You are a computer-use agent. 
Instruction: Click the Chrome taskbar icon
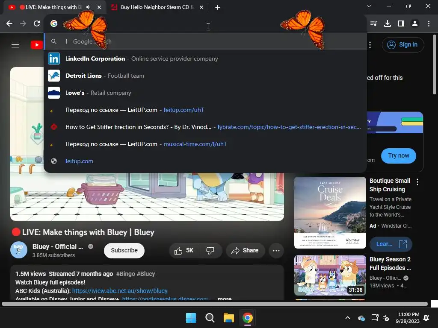[x=248, y=318]
